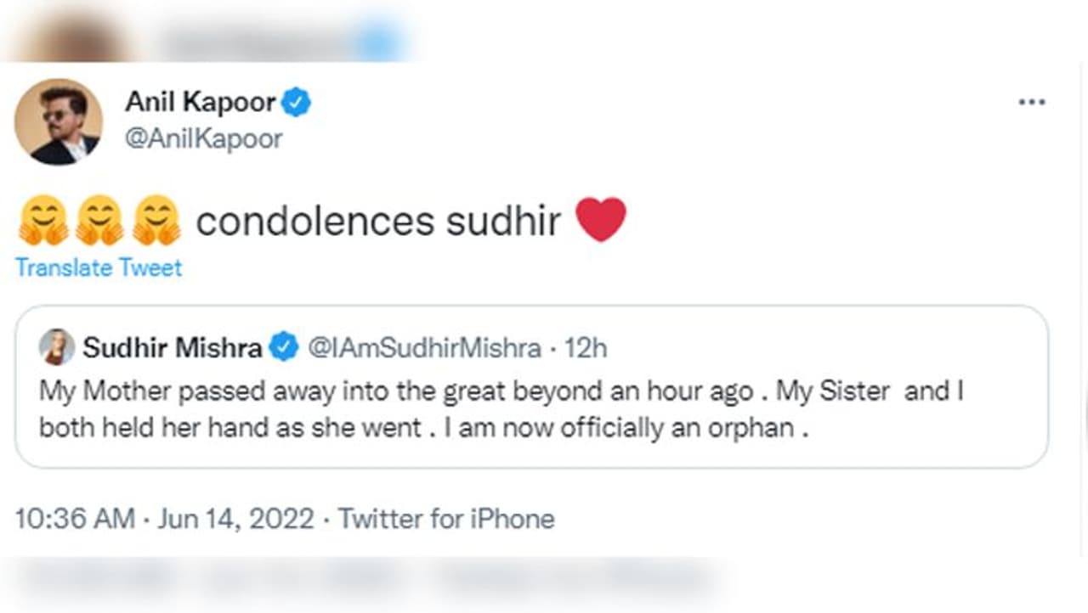This screenshot has height=613, width=1088.
Task: Click the Jun 14, 2022 date
Action: coord(236,519)
